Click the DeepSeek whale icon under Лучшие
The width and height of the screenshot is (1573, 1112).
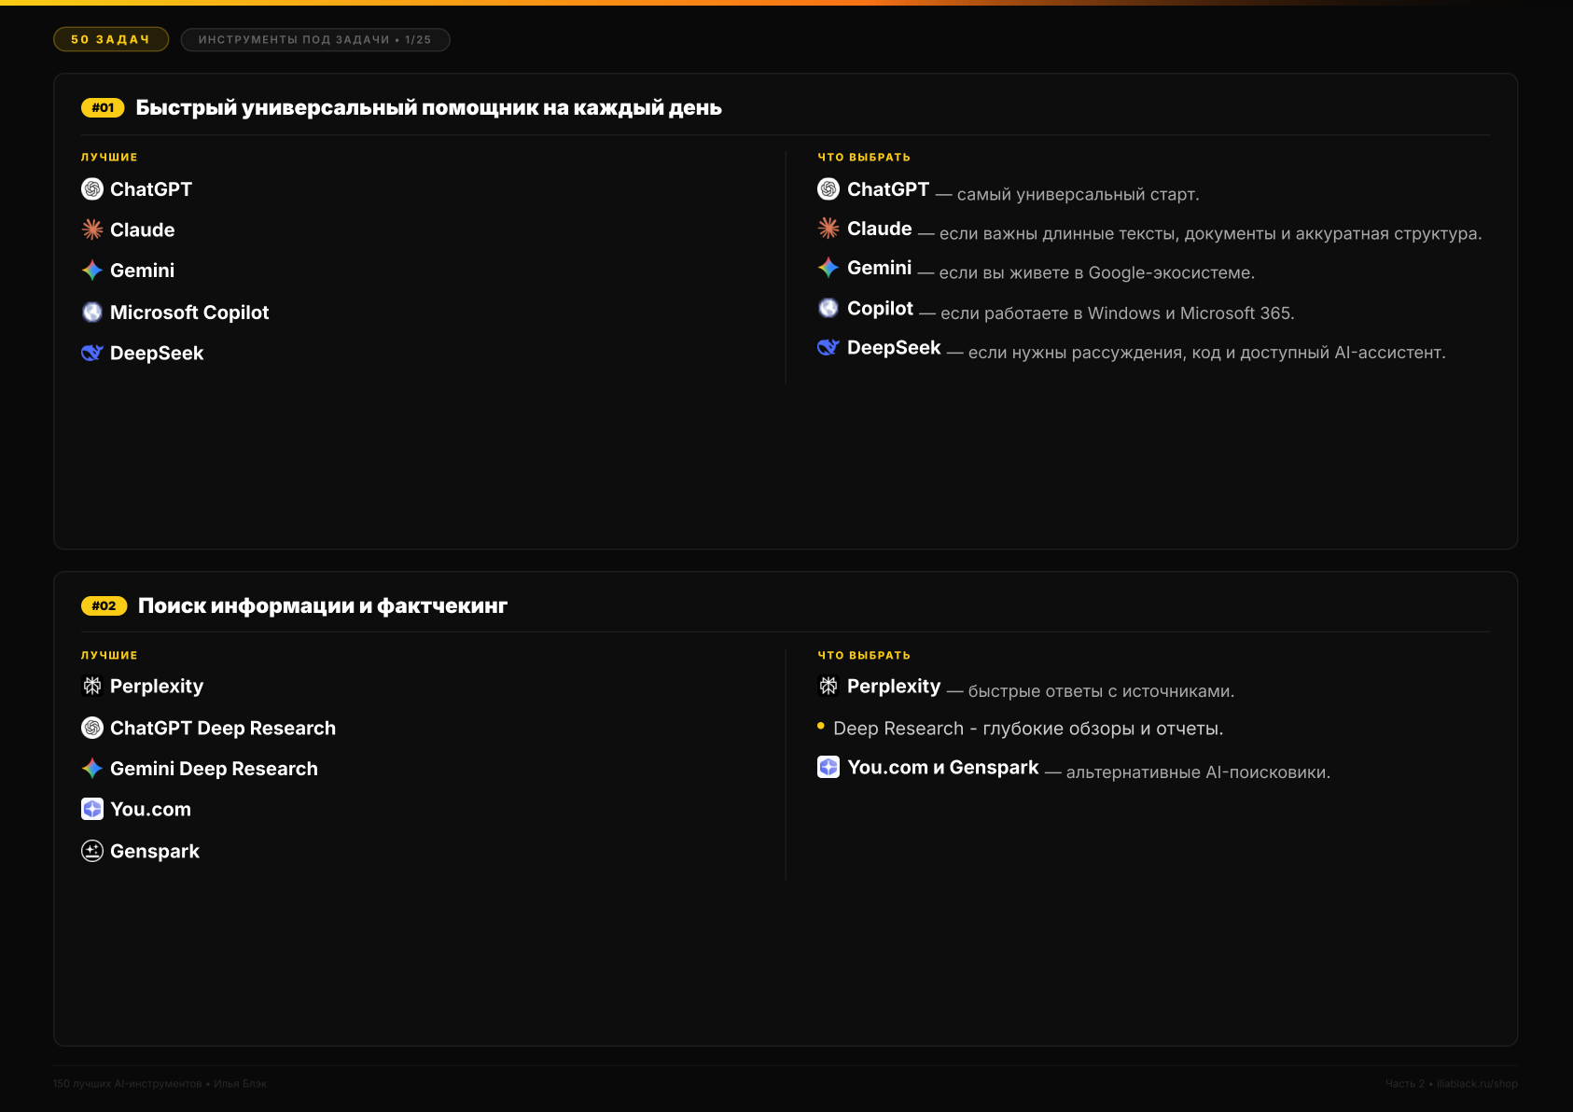pos(92,353)
